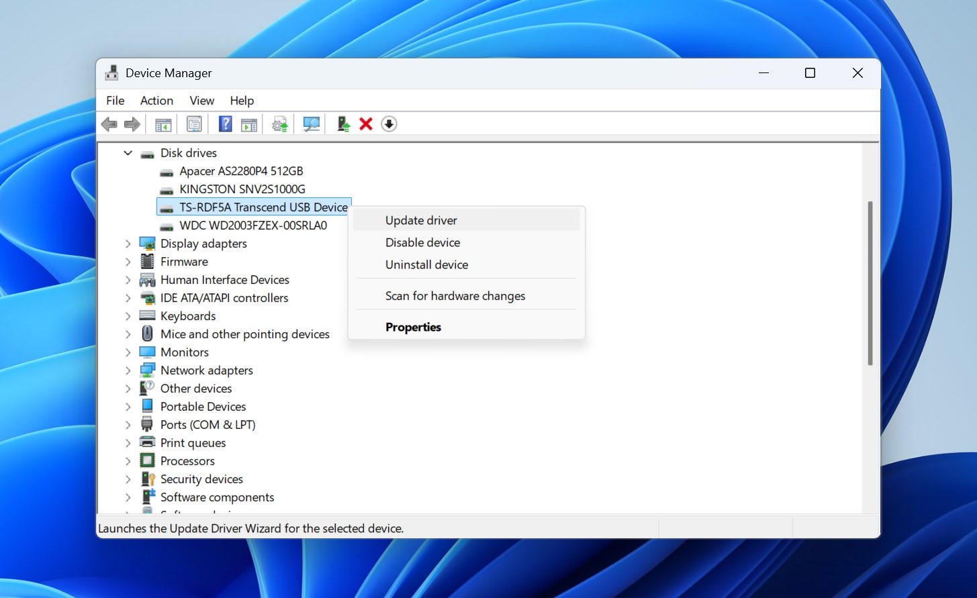Expand the Other devices category
The image size is (977, 598).
(x=128, y=389)
